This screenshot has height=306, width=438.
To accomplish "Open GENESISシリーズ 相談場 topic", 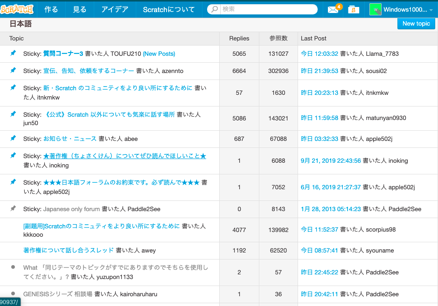I will (x=57, y=294).
